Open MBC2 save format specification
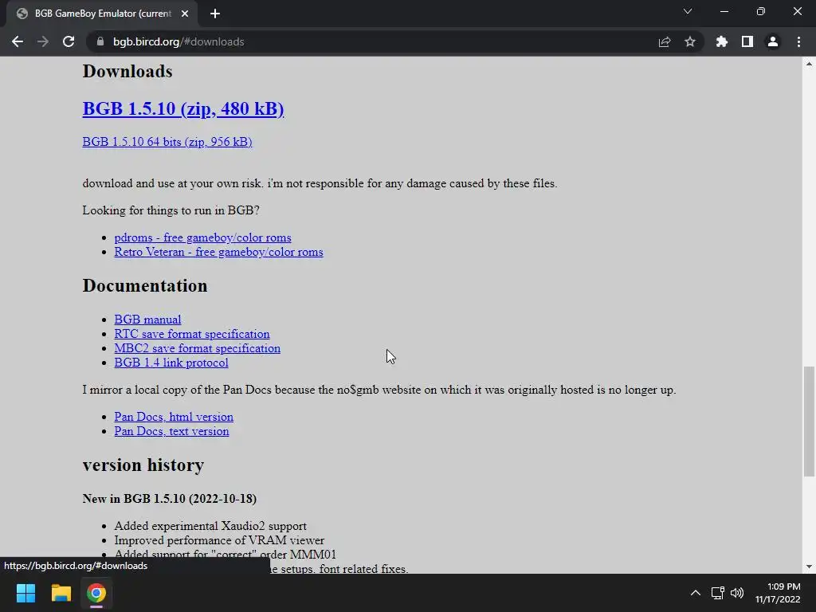Viewport: 816px width, 612px height. [x=198, y=348]
